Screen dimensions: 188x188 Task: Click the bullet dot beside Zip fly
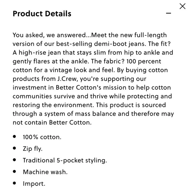coord(14,148)
